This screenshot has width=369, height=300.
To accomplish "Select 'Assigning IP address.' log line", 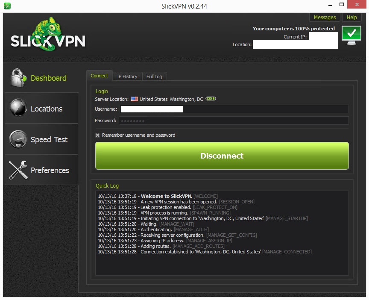I will click(x=165, y=241).
